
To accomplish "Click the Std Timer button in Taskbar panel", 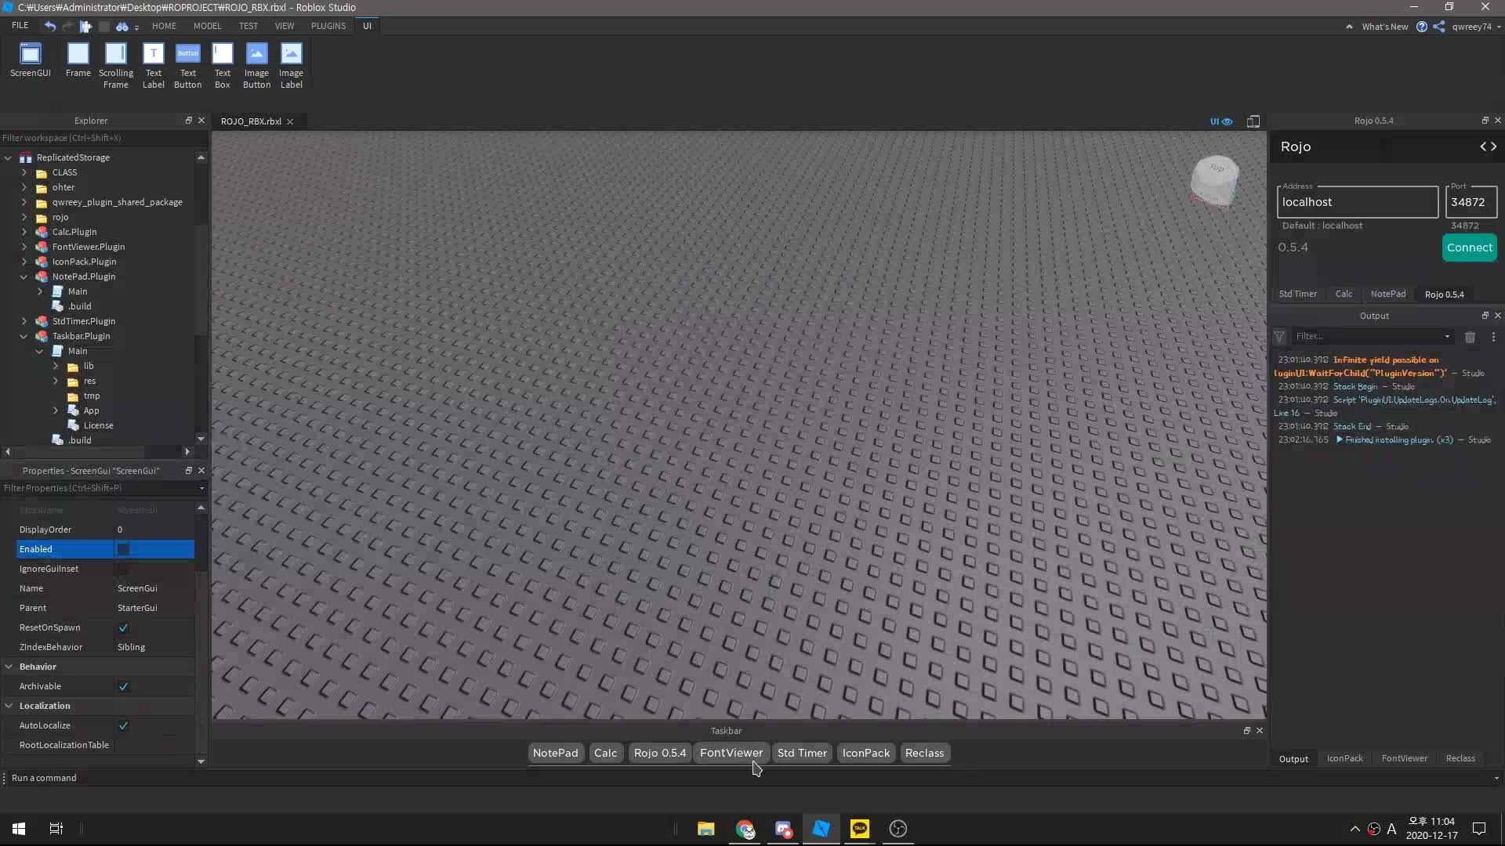I will (802, 753).
